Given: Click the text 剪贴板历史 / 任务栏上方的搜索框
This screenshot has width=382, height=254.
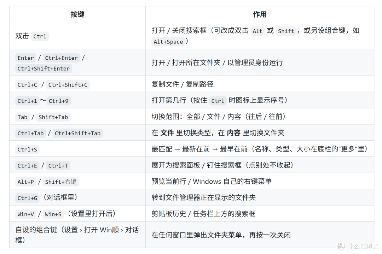Looking at the screenshot, I should 203,214.
